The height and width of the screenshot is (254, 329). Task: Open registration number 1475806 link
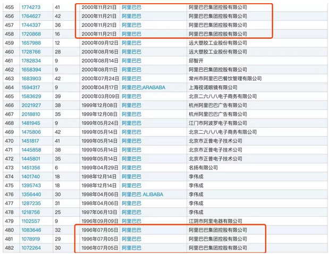click(31, 132)
